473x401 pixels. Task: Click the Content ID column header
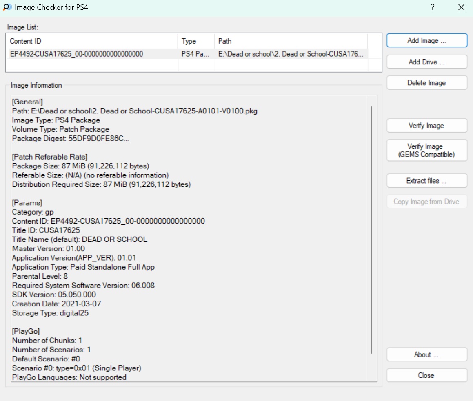92,41
